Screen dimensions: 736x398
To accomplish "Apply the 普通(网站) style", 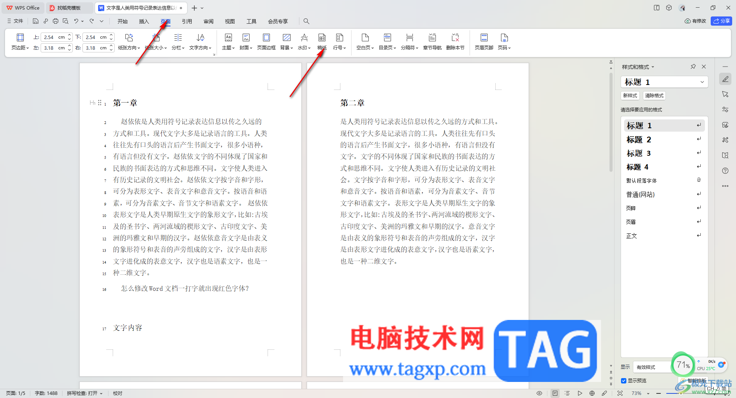I will [x=664, y=194].
